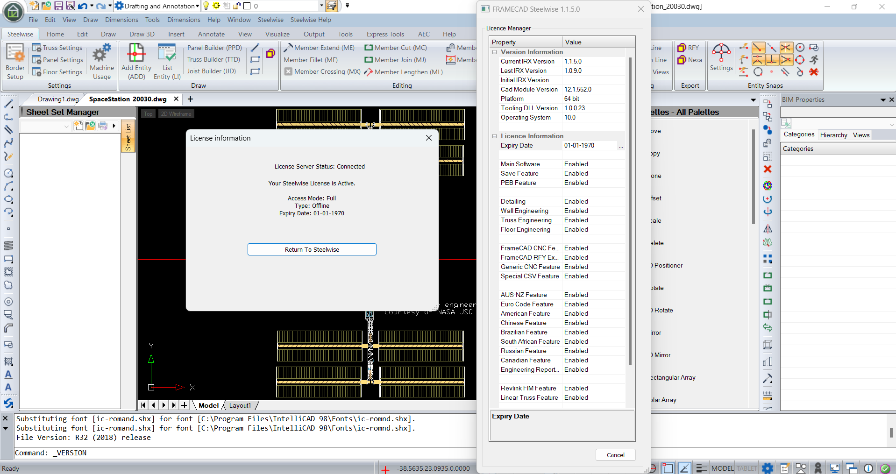Click the red X delete icon in right toolbar

click(768, 169)
